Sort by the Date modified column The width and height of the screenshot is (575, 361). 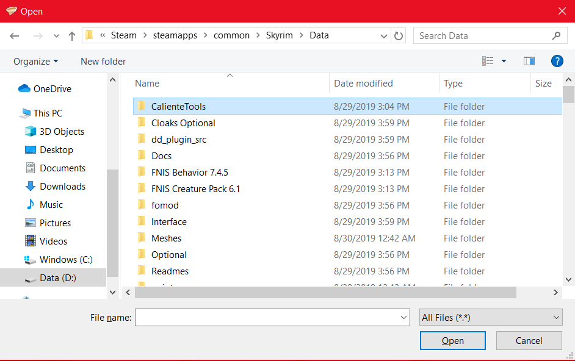(363, 84)
